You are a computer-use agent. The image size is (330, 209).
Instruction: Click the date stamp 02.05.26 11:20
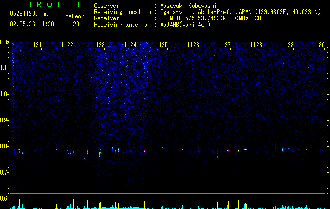[32, 24]
